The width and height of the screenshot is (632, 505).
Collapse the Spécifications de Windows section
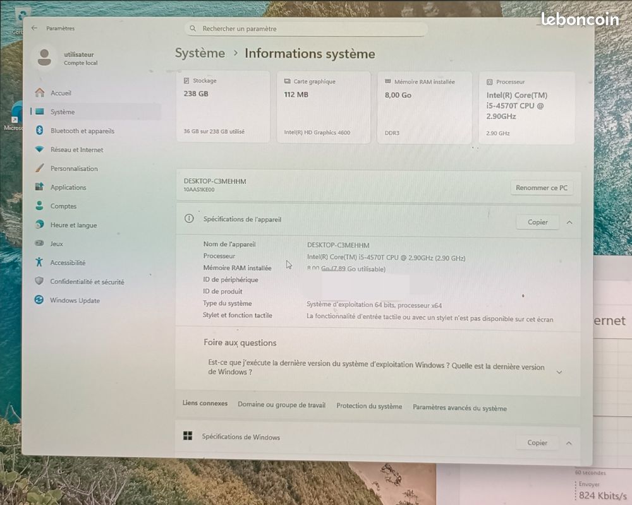click(569, 443)
